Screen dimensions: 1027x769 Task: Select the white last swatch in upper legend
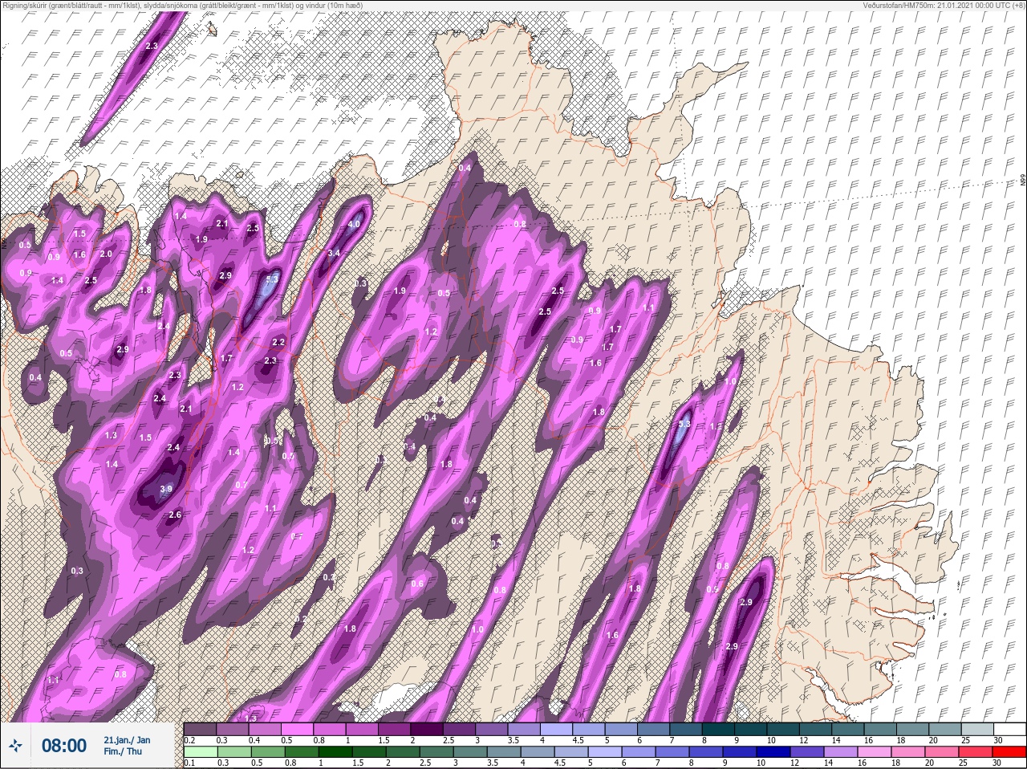click(1009, 729)
